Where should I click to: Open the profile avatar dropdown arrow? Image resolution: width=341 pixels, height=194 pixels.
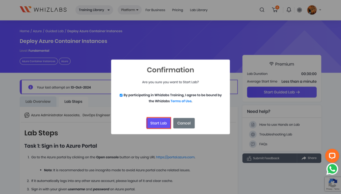(320, 10)
